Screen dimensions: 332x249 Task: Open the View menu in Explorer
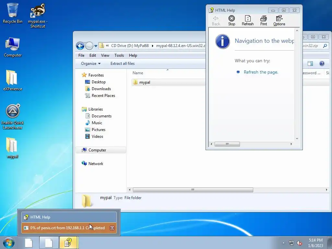click(x=105, y=55)
